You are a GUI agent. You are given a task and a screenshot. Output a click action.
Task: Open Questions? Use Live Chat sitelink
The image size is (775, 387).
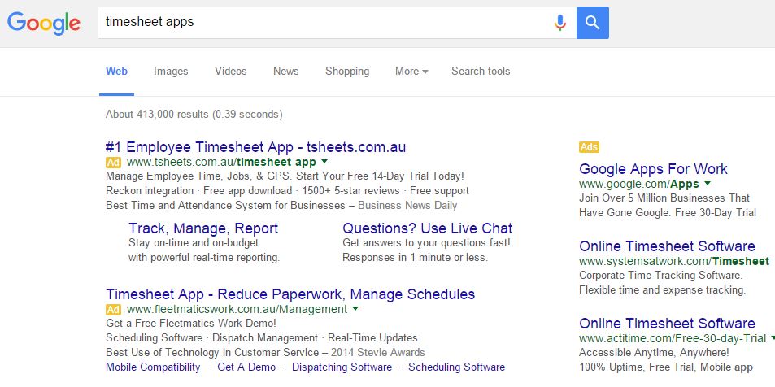pyautogui.click(x=428, y=228)
